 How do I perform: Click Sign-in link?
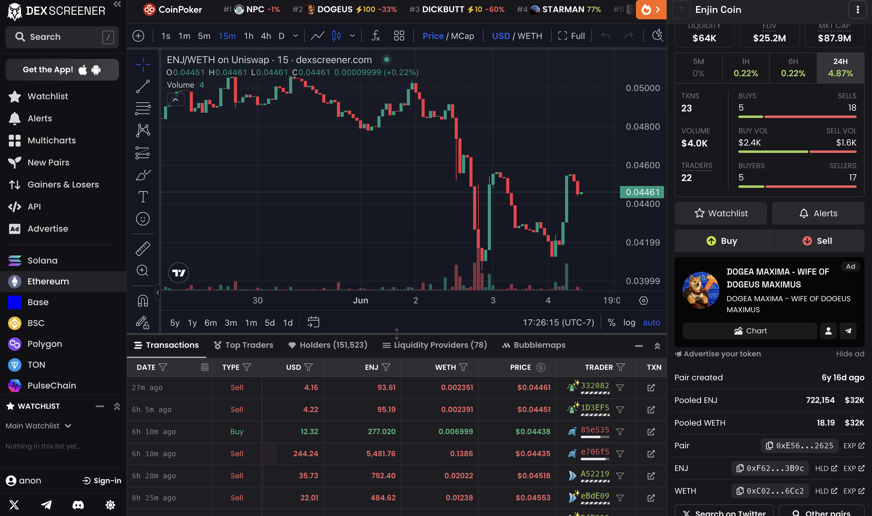(x=101, y=480)
